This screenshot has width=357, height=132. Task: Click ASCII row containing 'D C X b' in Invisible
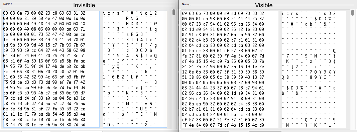tap(130, 51)
